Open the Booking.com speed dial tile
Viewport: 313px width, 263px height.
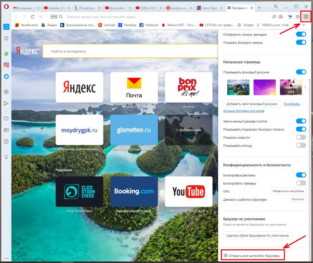pyautogui.click(x=134, y=192)
